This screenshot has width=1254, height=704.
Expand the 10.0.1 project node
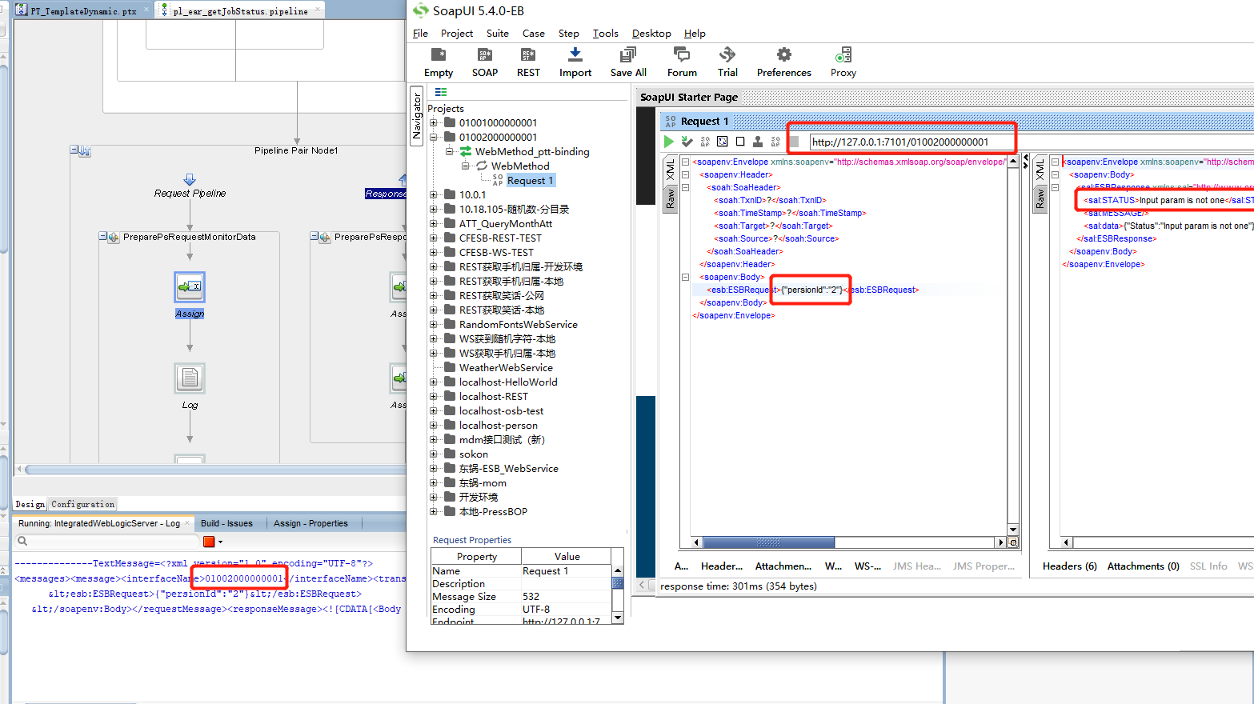(434, 194)
